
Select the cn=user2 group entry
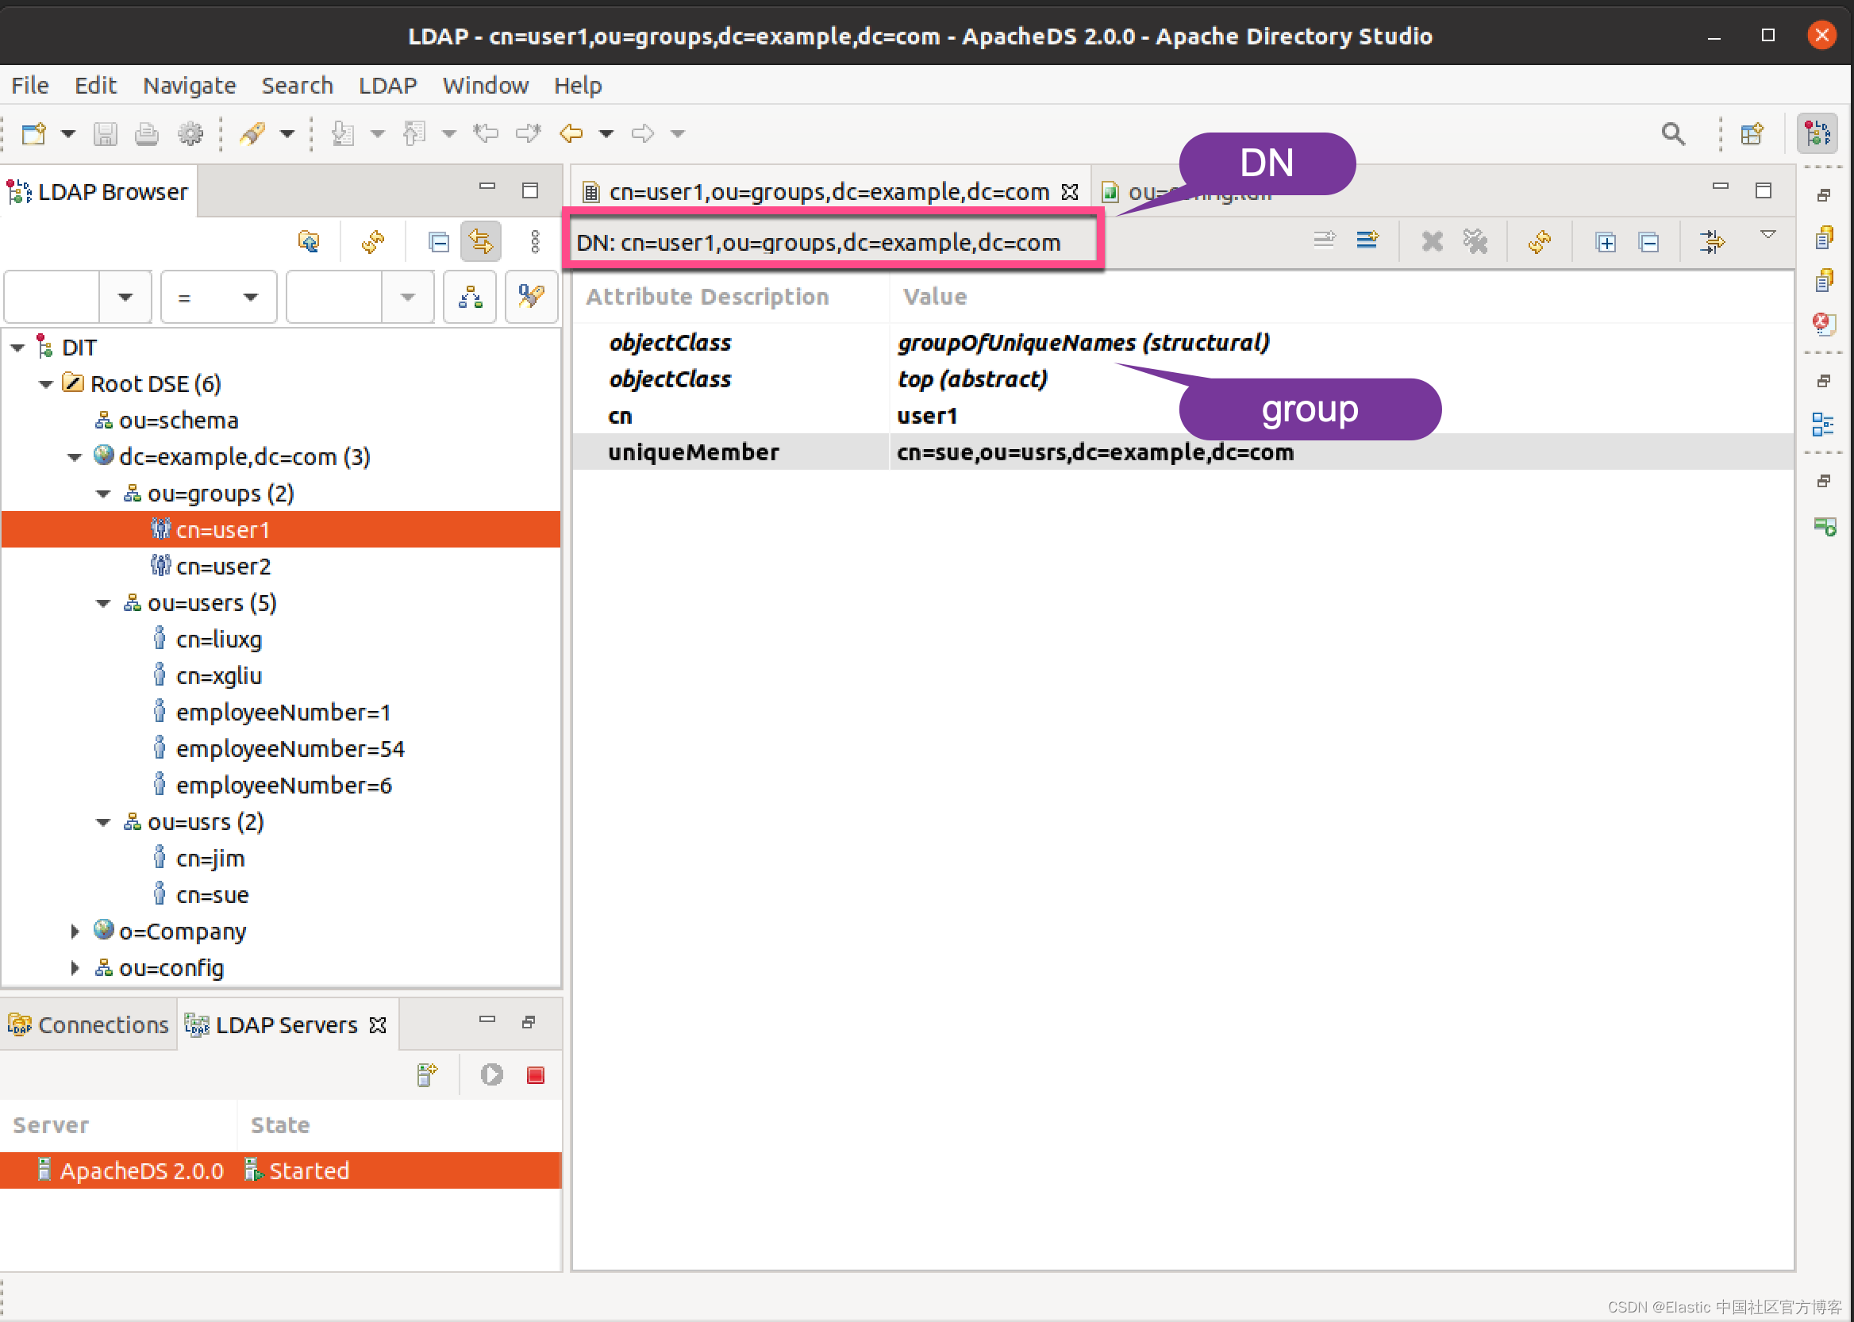[x=222, y=567]
